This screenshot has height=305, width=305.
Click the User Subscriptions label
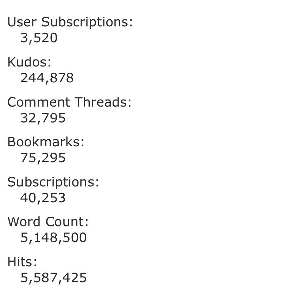(x=70, y=22)
